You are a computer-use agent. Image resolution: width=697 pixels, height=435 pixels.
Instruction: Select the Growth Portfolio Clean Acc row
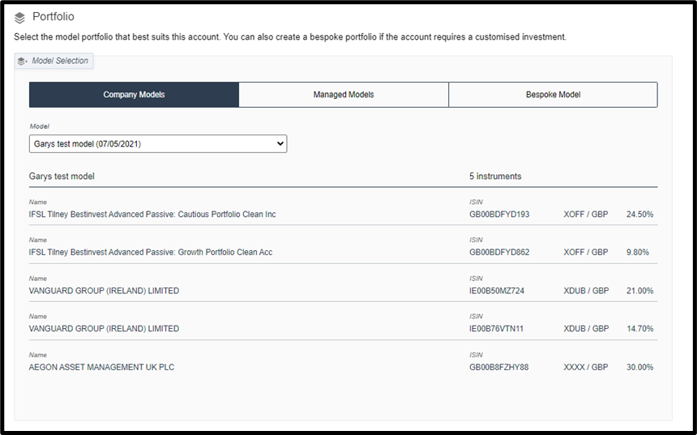(150, 253)
